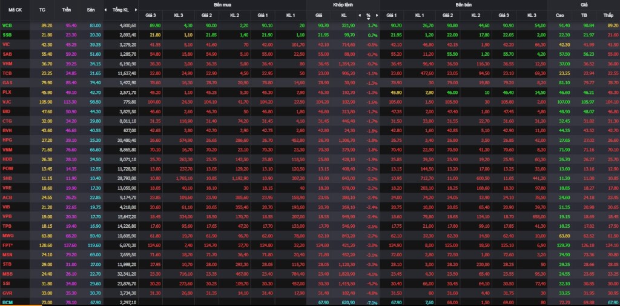Viewport: 620px width, 306px height.
Task: Click the Thấp low price header
Action: coord(608,15)
